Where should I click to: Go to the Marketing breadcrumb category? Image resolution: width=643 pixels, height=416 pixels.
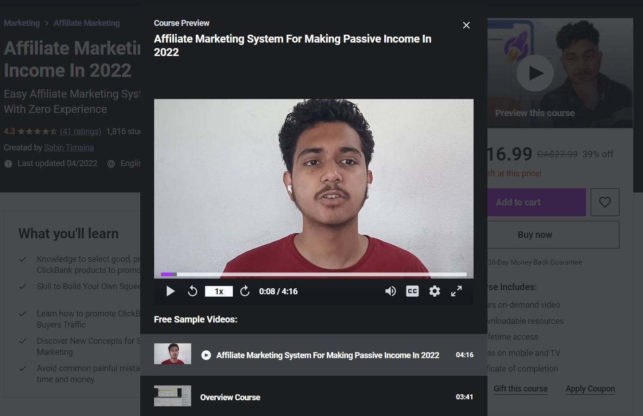[x=22, y=23]
